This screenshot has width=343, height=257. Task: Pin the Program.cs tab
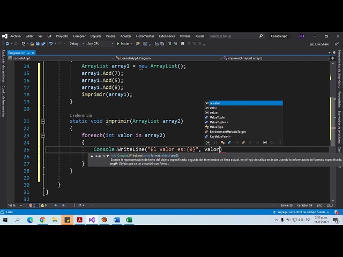click(28, 53)
